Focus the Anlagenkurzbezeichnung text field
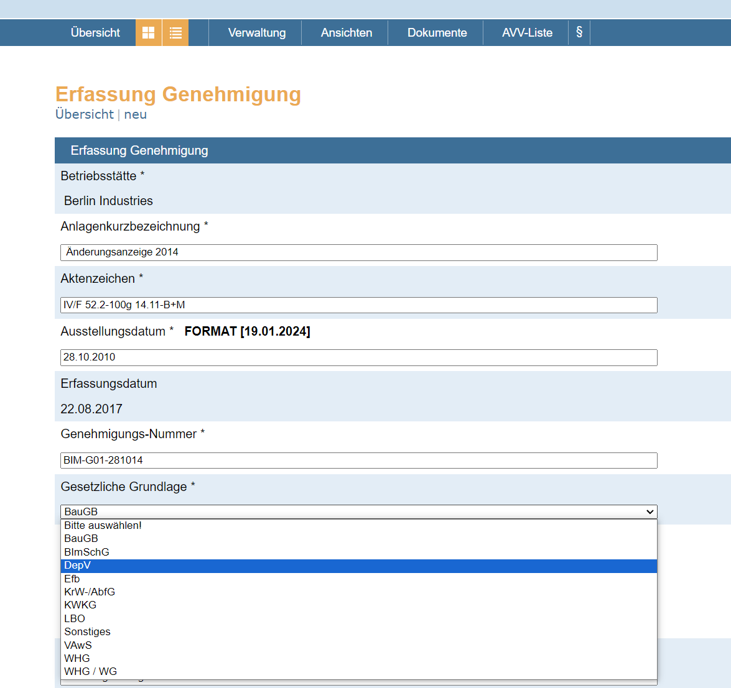 click(358, 252)
